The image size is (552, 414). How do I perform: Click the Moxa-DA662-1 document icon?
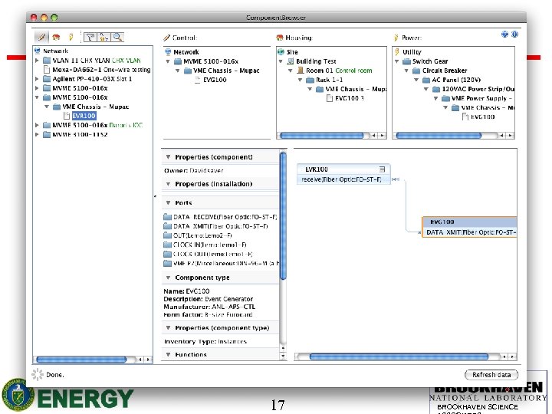pos(47,70)
